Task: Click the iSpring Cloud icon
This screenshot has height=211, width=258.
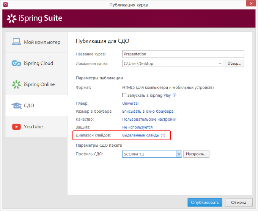Action: tap(16, 63)
